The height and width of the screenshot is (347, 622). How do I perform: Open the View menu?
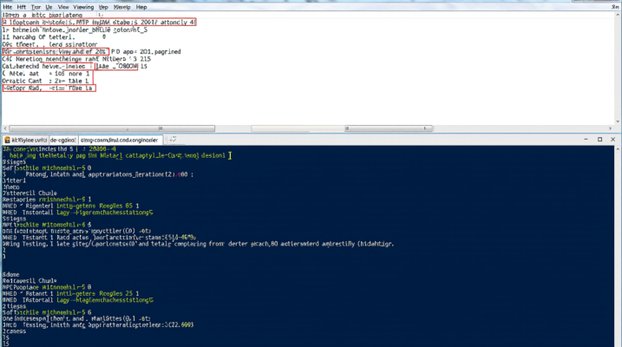pyautogui.click(x=63, y=7)
